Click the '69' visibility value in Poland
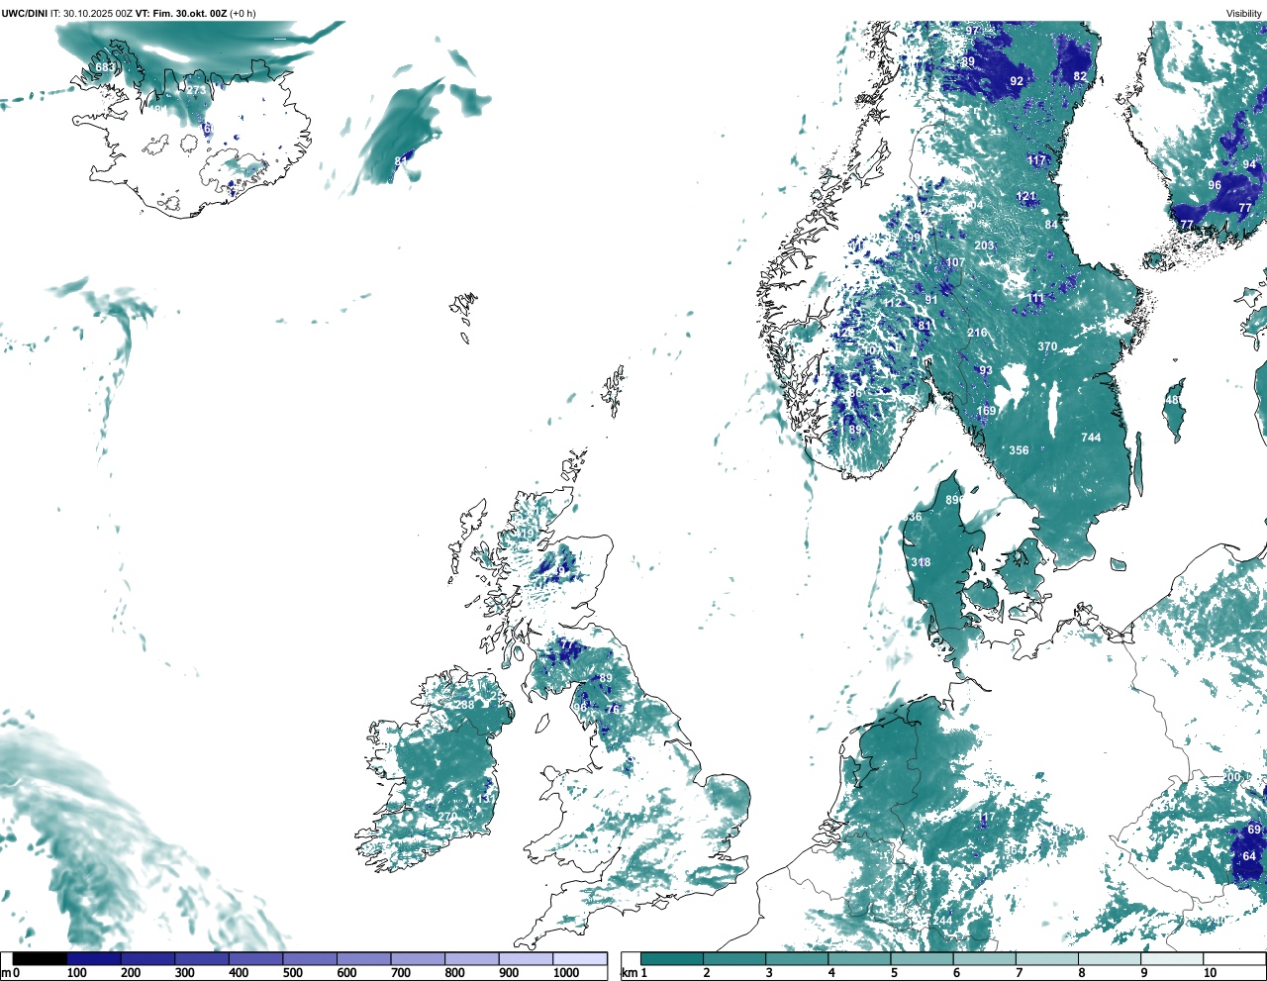Screen dimensions: 1267x981 click(x=1254, y=831)
